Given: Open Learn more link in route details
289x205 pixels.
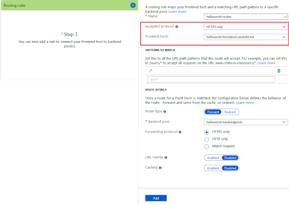Looking at the screenshot, I should (245, 103).
